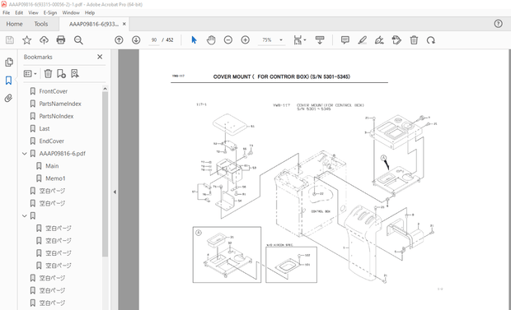Add the file to starred favorites
The height and width of the screenshot is (310, 511).
point(26,40)
